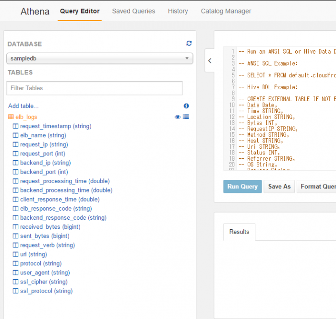The height and width of the screenshot is (319, 336).
Task: Click column icon for client_response_time
Action: tap(15, 200)
